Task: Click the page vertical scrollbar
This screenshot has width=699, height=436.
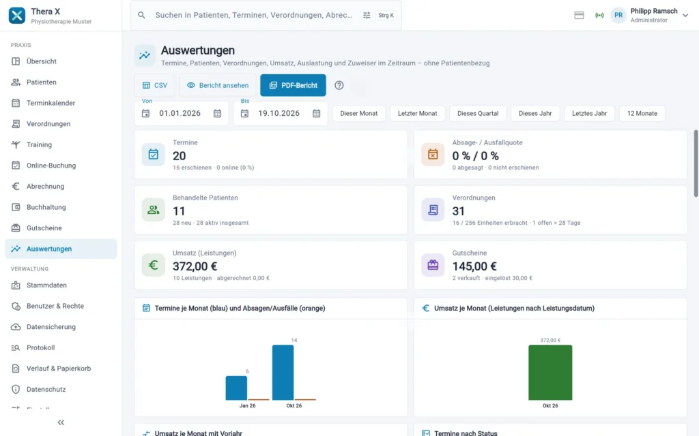Action: click(696, 163)
